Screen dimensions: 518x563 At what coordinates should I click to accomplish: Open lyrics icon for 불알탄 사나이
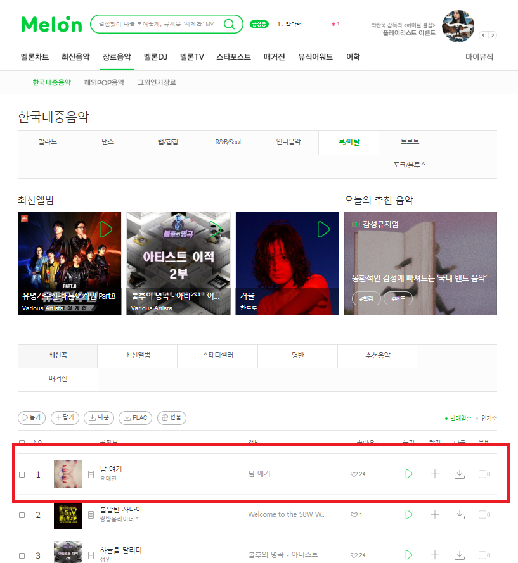tap(91, 515)
